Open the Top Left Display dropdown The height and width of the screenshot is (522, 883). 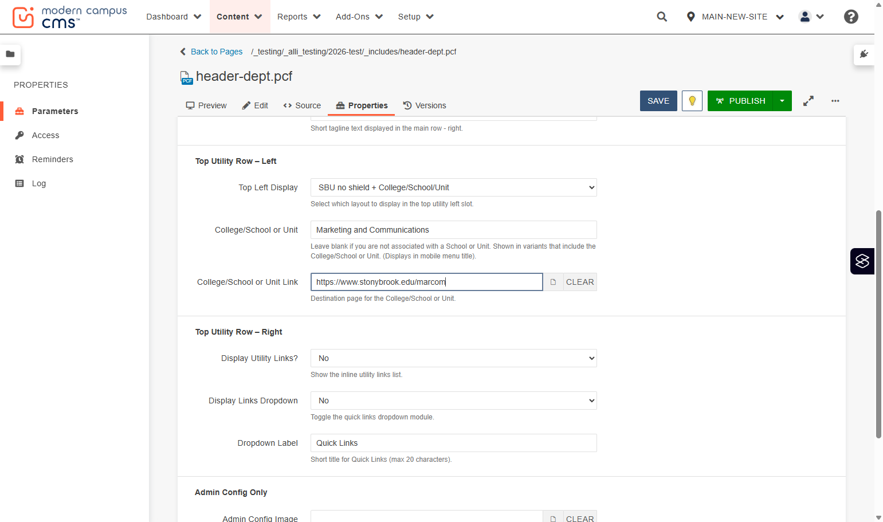click(454, 187)
